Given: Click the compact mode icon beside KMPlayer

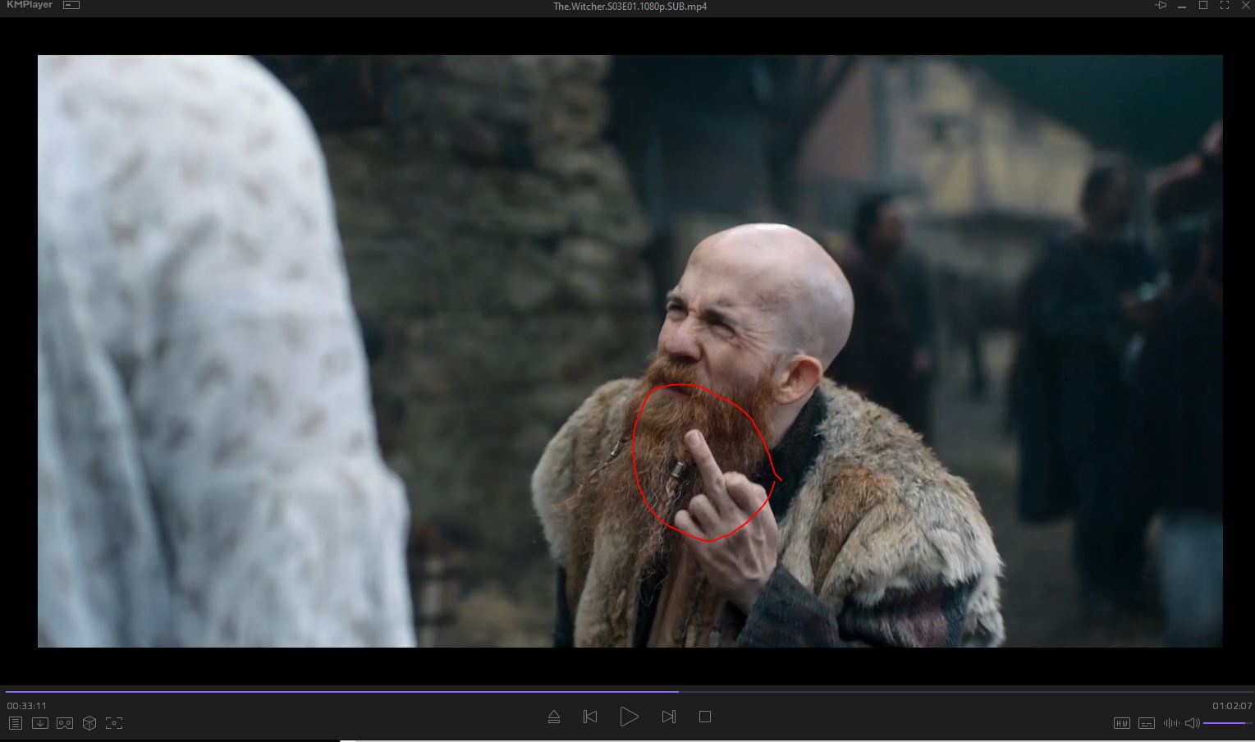Looking at the screenshot, I should coord(71,6).
